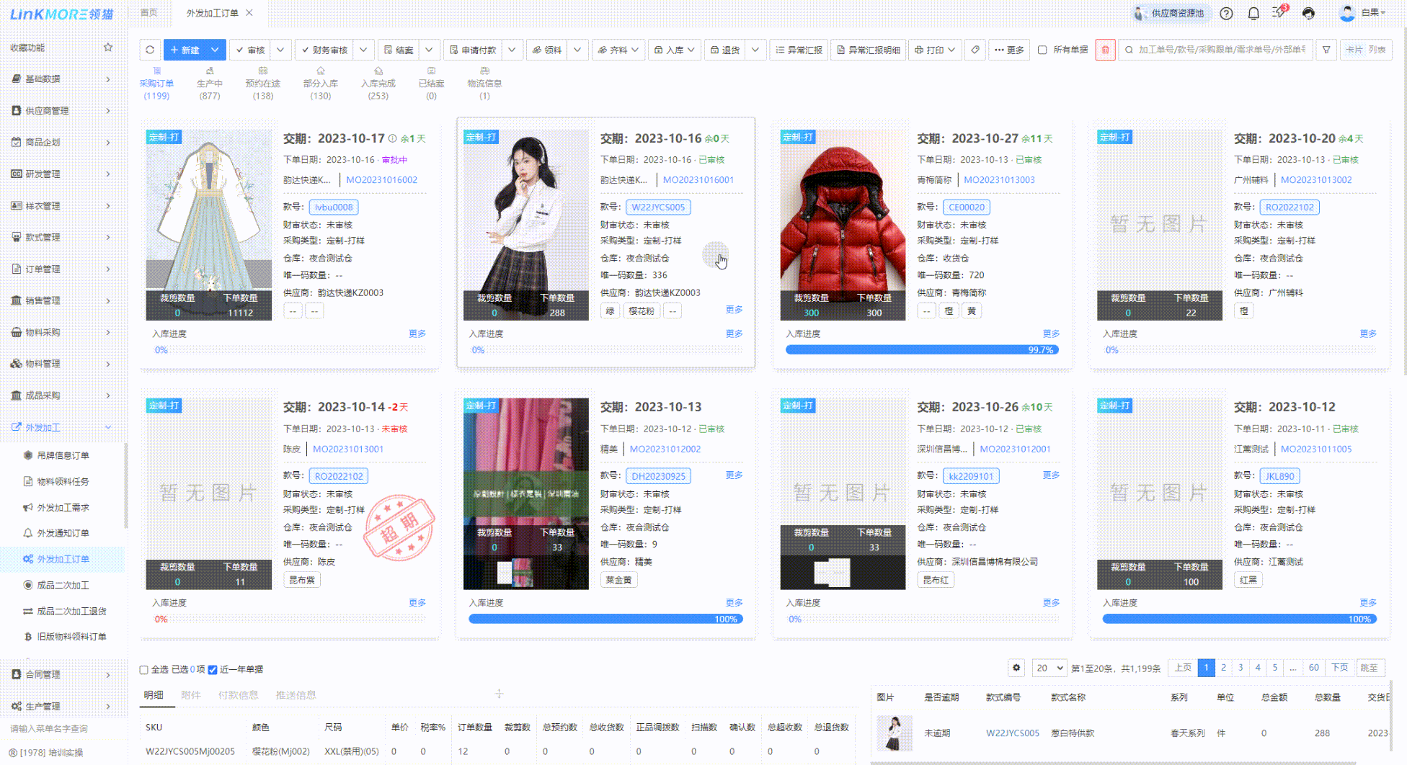1407x765 pixels.
Task: Switch to 卡片 view toggle
Action: [x=1354, y=50]
